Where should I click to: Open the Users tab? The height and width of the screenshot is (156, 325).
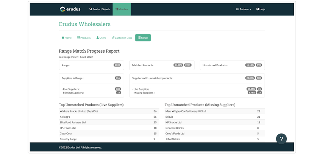pyautogui.click(x=101, y=38)
